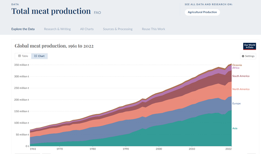This screenshot has height=154, width=261.
Task: Go to Research & Writing tab
Action: 57,29
